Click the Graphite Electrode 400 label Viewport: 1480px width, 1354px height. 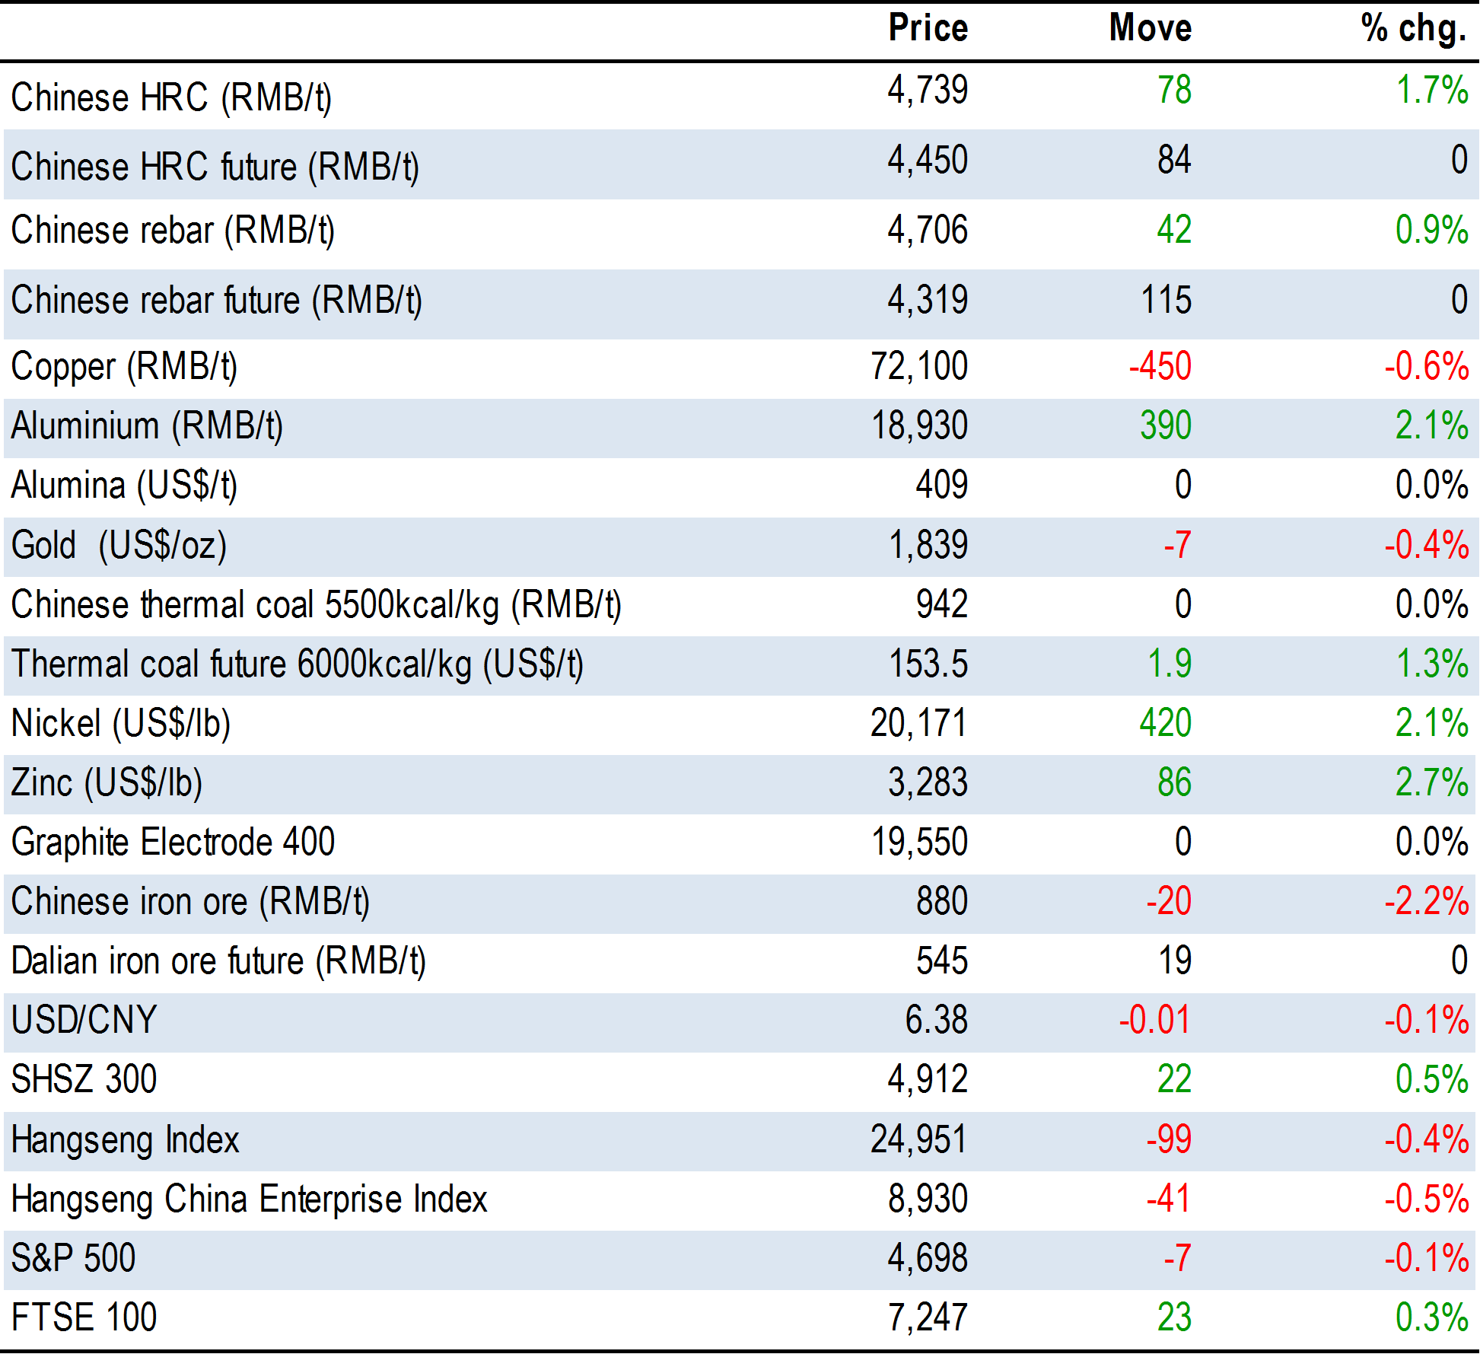173,843
